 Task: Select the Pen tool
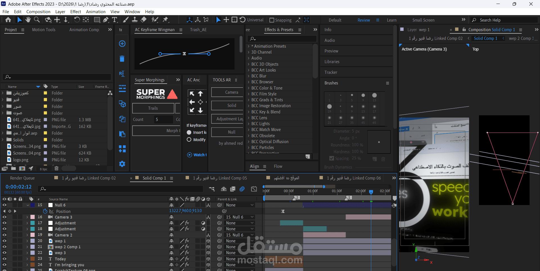pyautogui.click(x=106, y=20)
